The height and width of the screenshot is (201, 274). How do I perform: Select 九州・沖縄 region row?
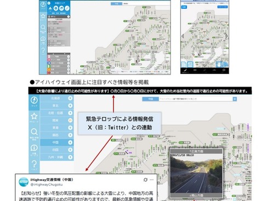(x=57, y=157)
